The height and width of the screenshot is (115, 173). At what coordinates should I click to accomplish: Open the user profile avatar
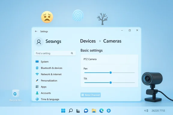(39, 42)
